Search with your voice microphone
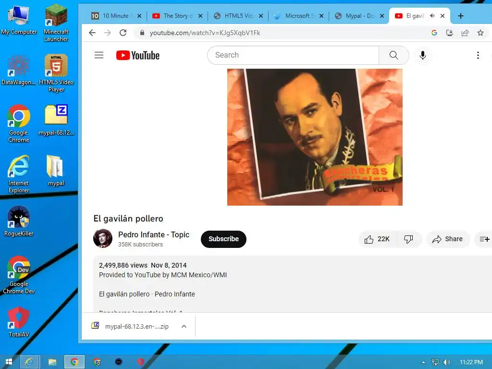492x369 pixels. pyautogui.click(x=423, y=55)
